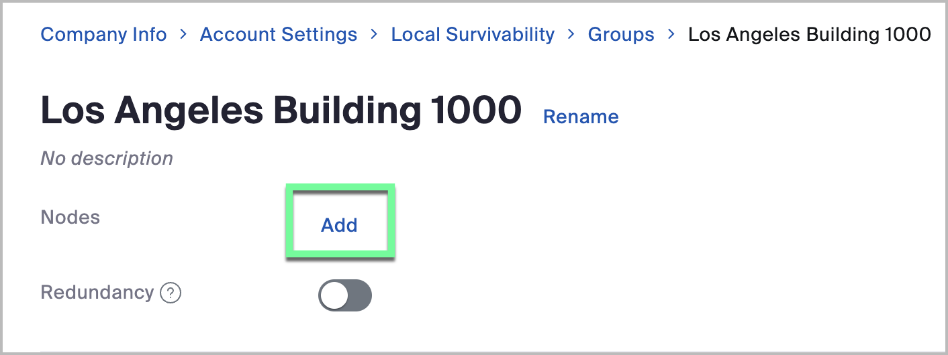Add a node to the group
Viewport: 948px width, 355px height.
(x=339, y=225)
